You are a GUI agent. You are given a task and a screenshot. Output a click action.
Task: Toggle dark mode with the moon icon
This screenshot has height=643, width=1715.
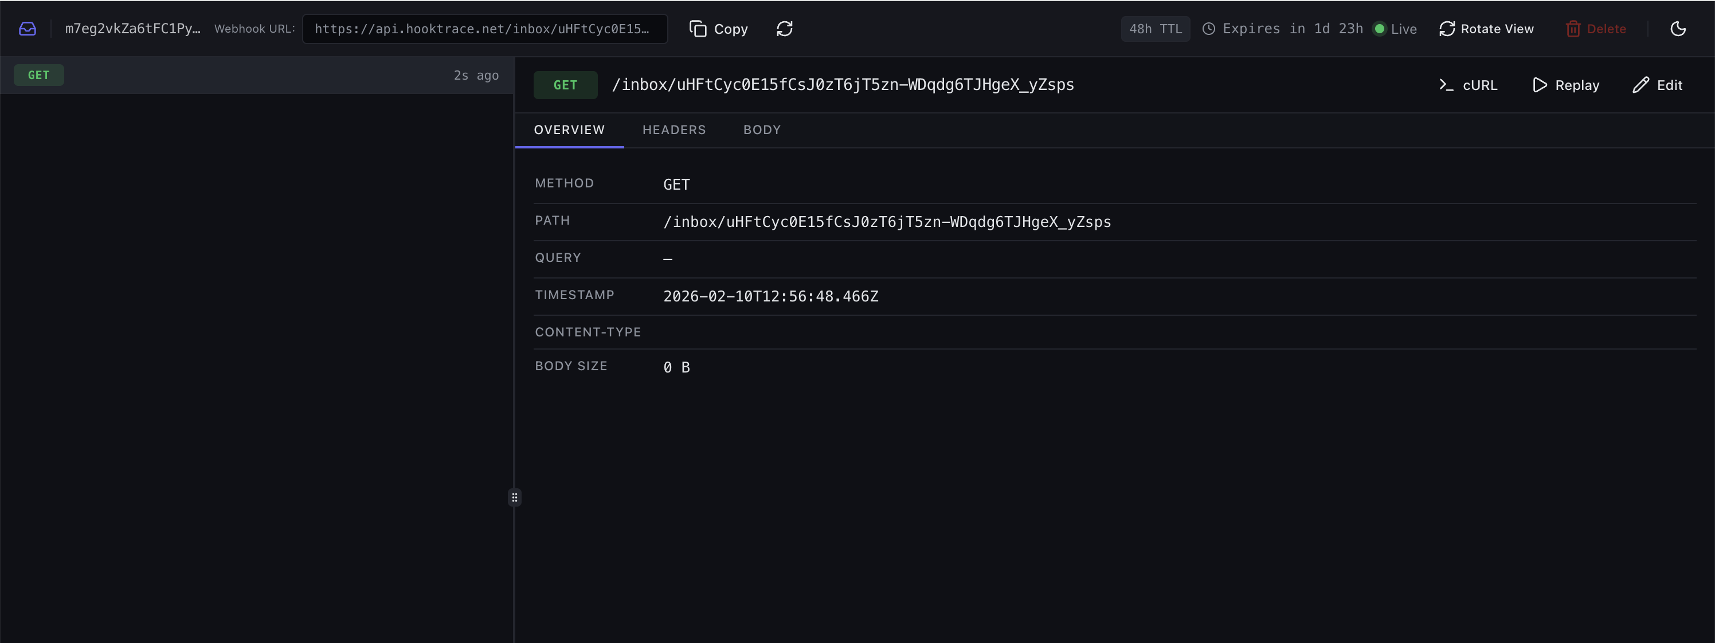(x=1678, y=29)
